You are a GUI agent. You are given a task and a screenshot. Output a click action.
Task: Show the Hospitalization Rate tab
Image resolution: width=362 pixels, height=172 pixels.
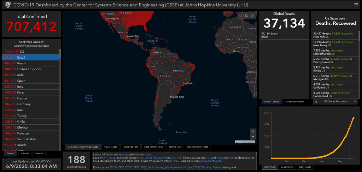[198, 147]
